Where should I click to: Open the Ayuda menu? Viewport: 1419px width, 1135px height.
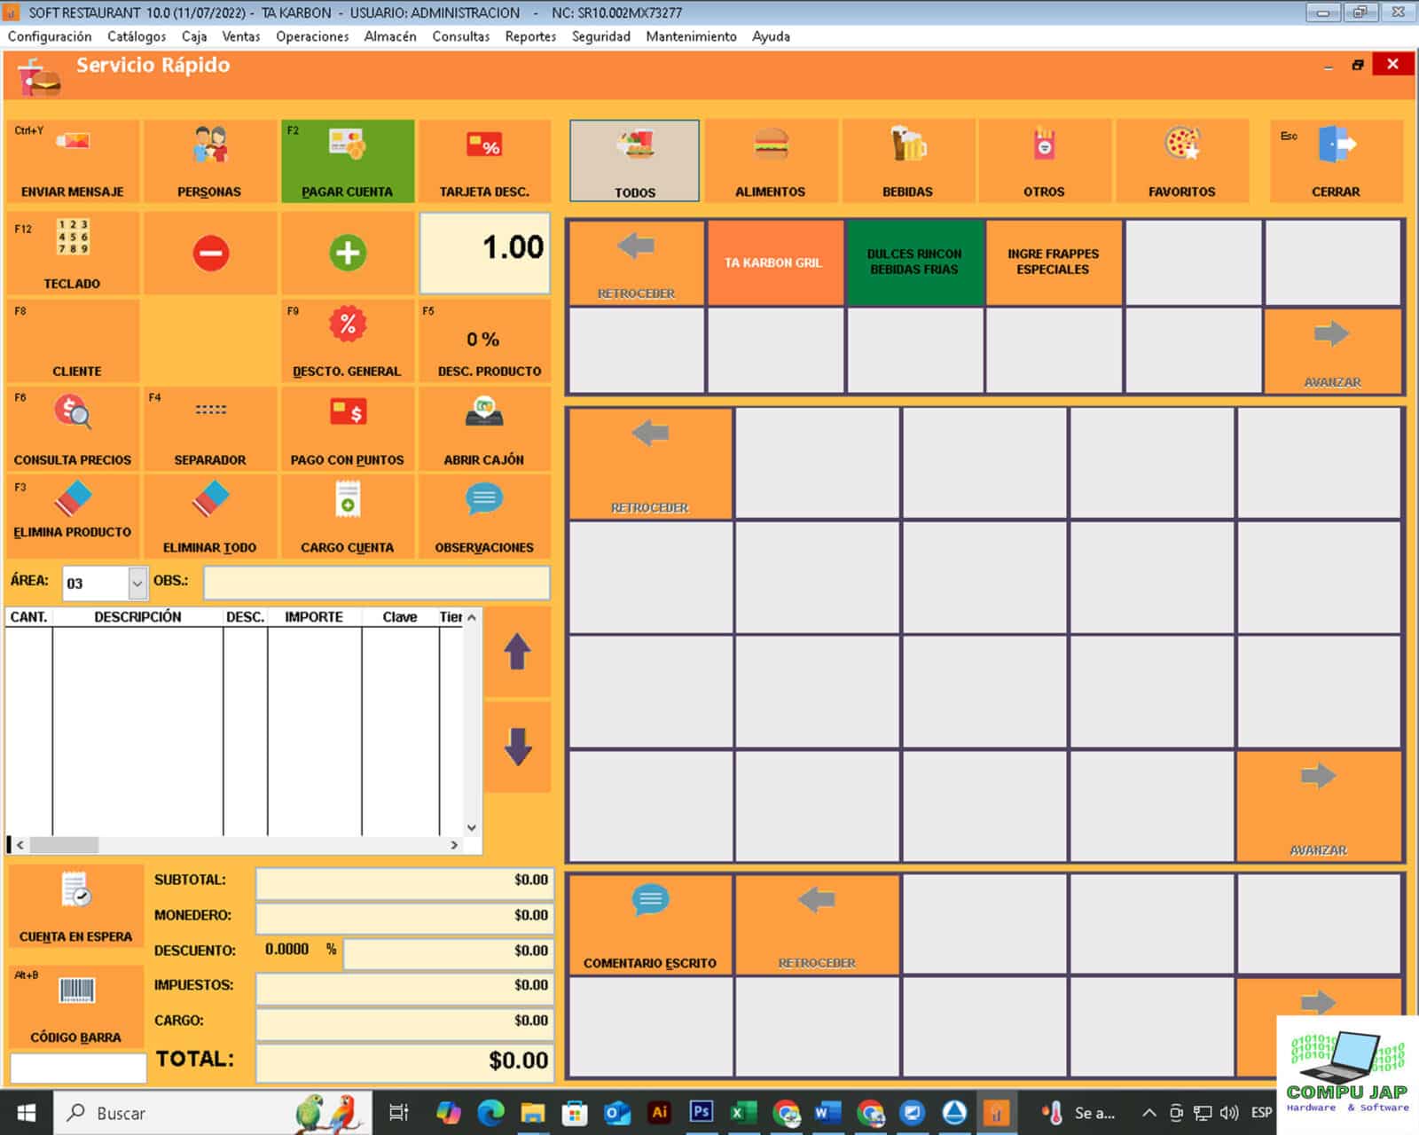(x=771, y=36)
